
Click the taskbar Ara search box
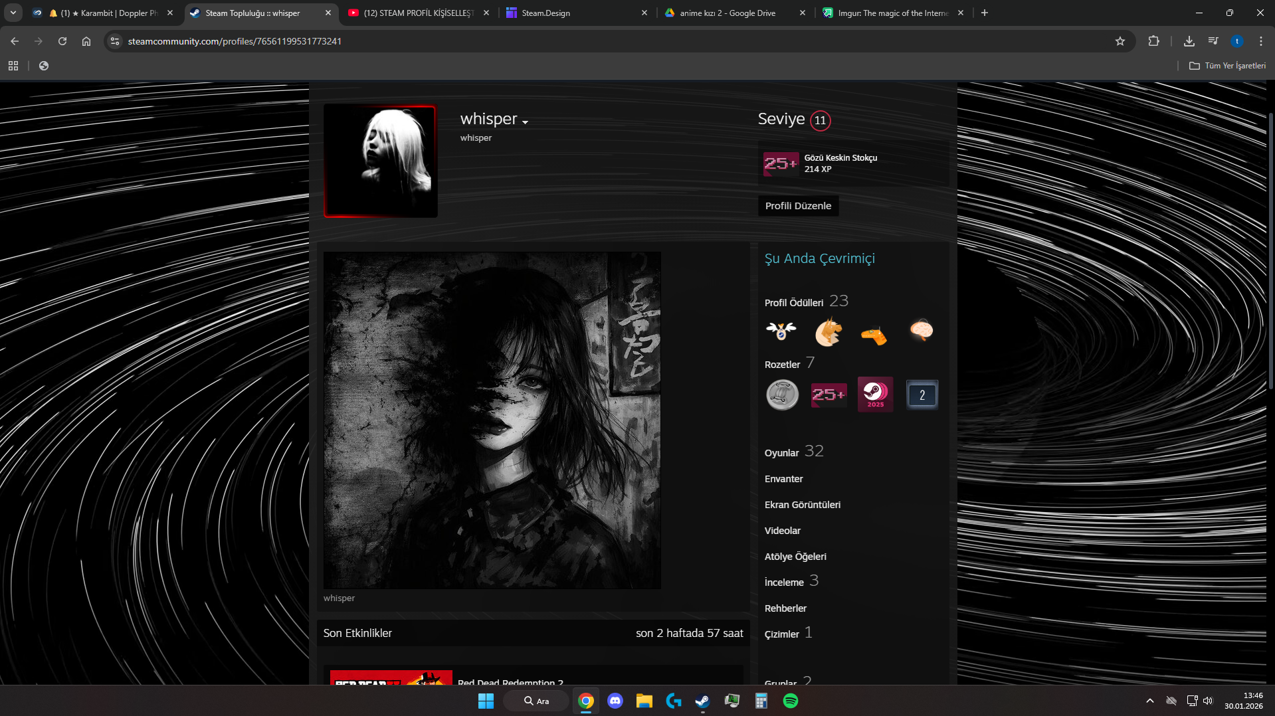pos(536,701)
